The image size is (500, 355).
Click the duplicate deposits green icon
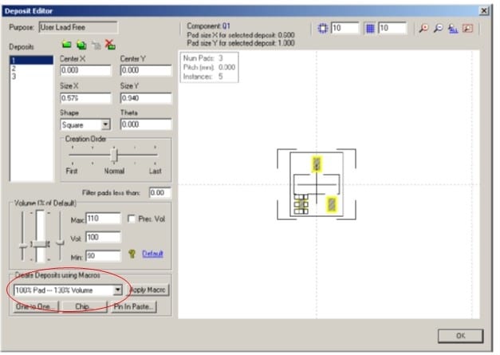tap(81, 45)
